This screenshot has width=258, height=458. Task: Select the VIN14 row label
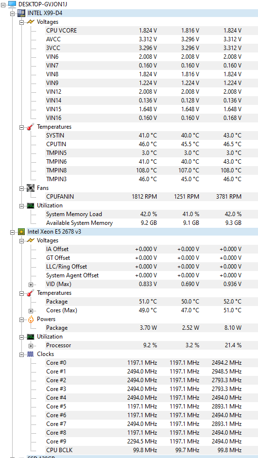pyautogui.click(x=53, y=101)
